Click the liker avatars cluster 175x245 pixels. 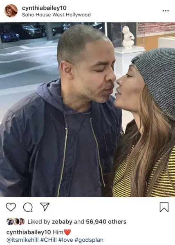[16, 222]
